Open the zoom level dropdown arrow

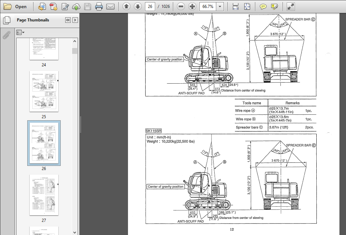point(220,7)
